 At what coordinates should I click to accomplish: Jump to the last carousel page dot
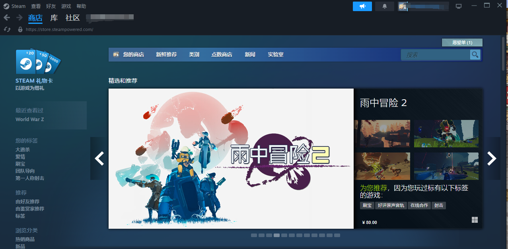pos(337,235)
